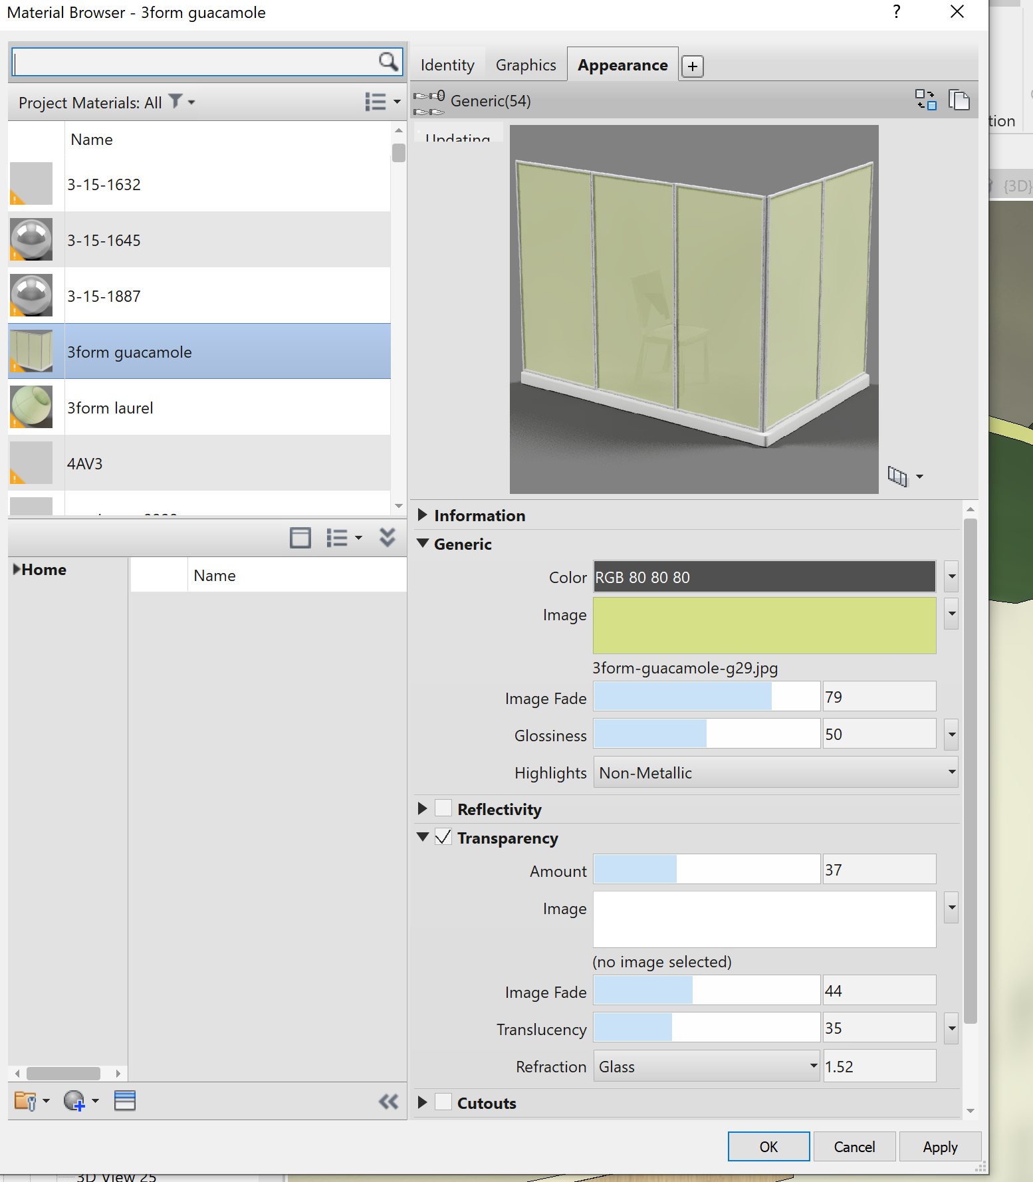Expand the Home library tree node
This screenshot has width=1033, height=1182.
click(x=17, y=569)
